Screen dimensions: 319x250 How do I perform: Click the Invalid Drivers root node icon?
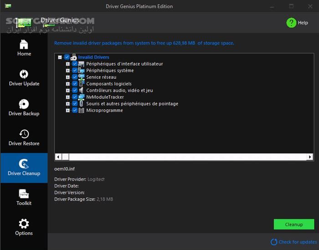coord(73,57)
